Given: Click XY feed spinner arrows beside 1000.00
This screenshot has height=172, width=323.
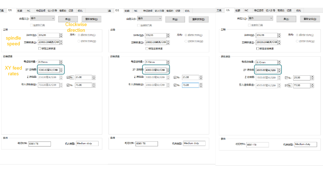Looking at the screenshot, I should (61, 70).
